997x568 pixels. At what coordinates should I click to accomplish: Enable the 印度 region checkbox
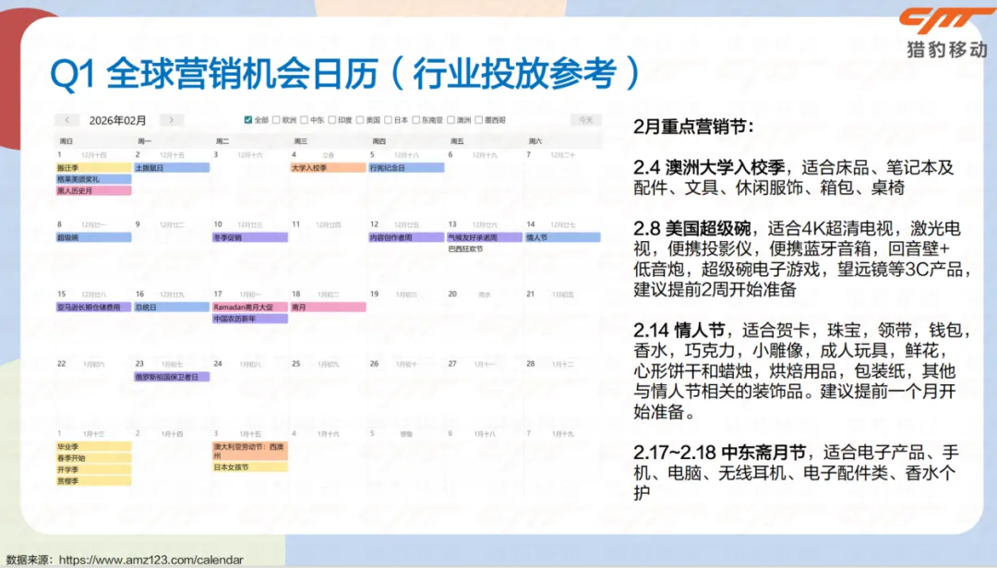[x=332, y=119]
